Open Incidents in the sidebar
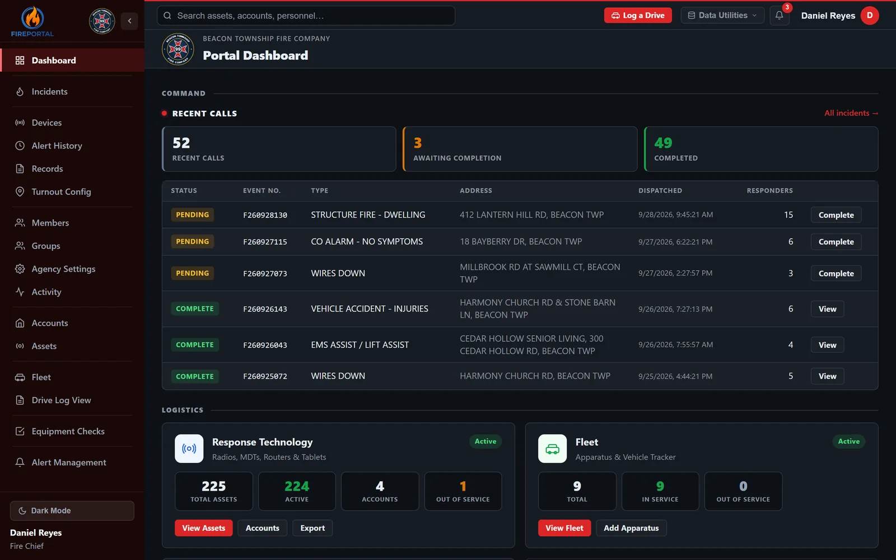This screenshot has width=896, height=560. (72, 91)
